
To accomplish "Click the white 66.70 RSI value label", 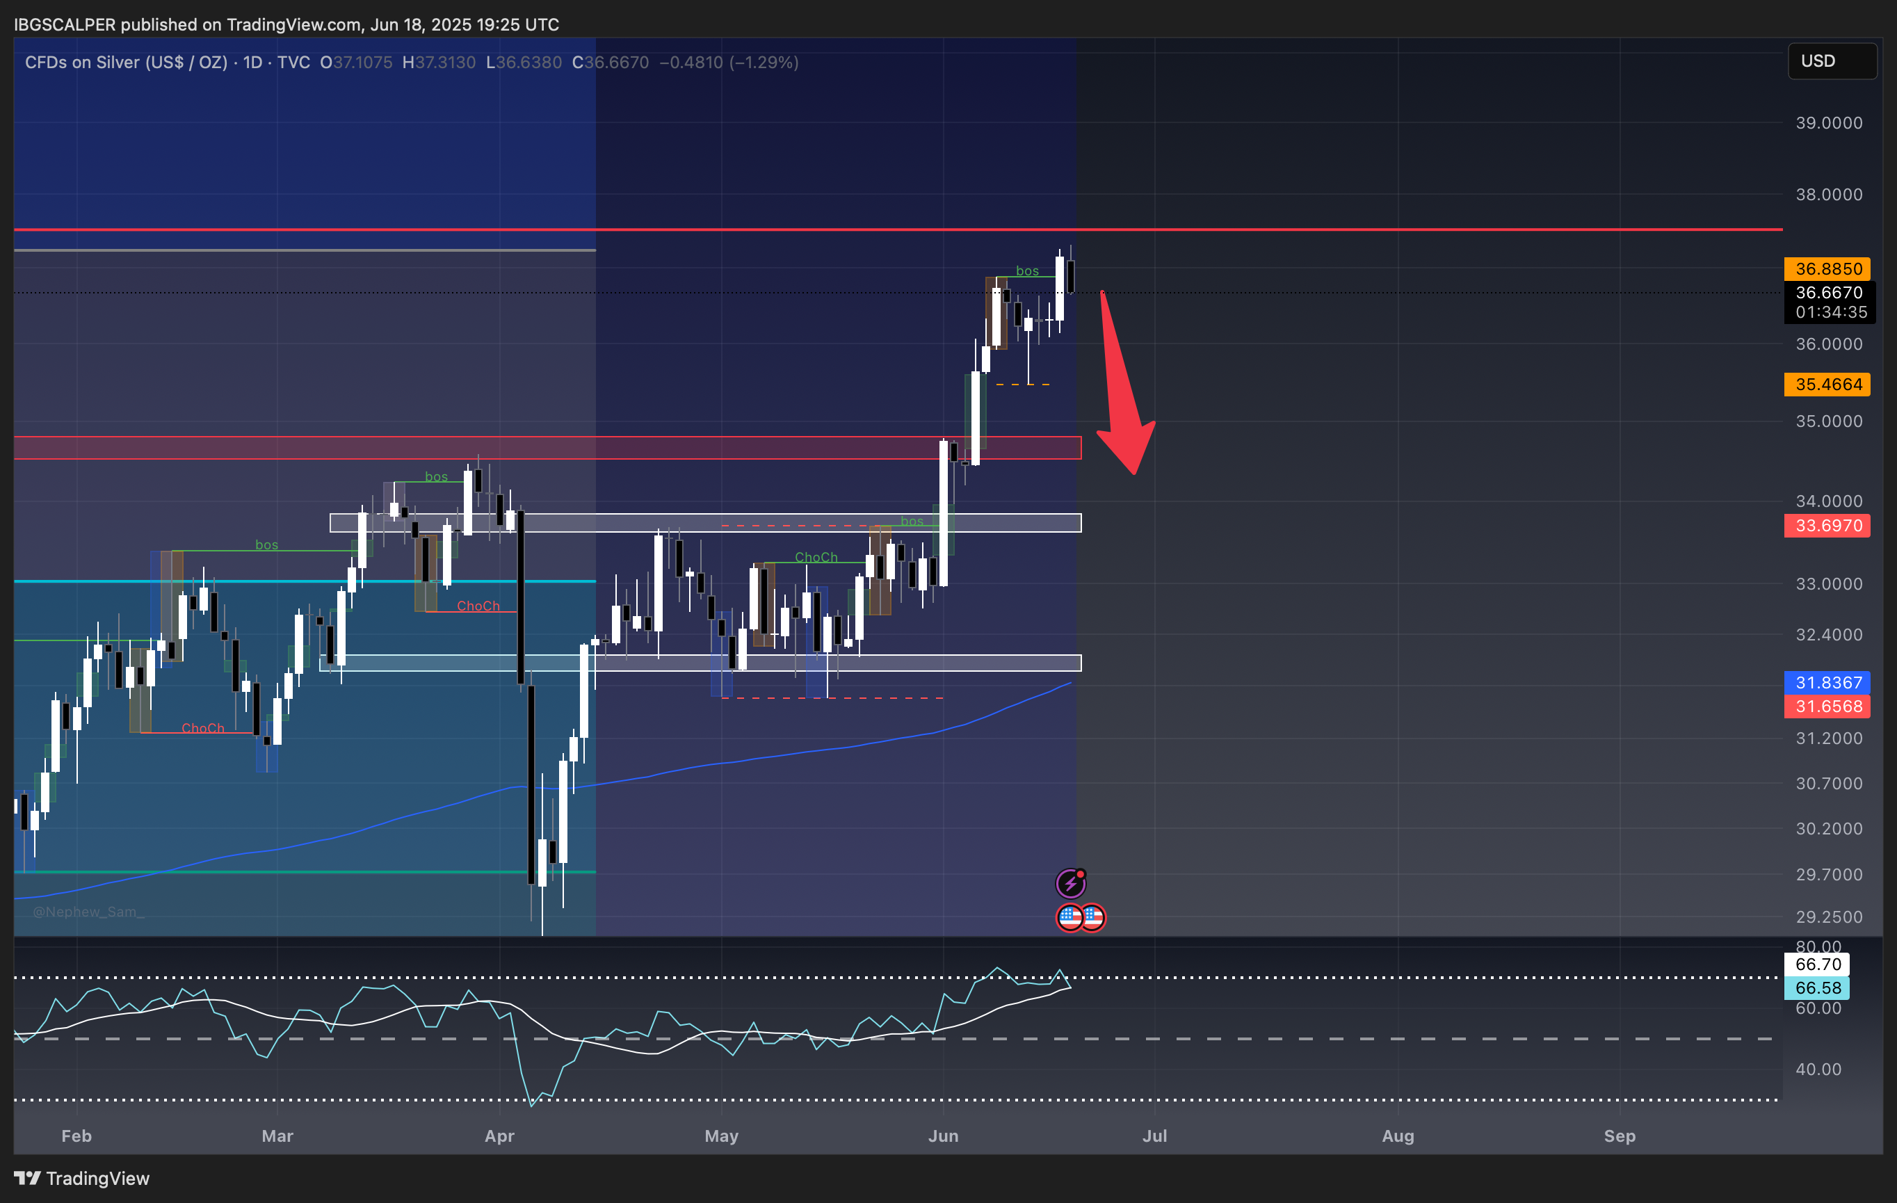I will [x=1818, y=964].
